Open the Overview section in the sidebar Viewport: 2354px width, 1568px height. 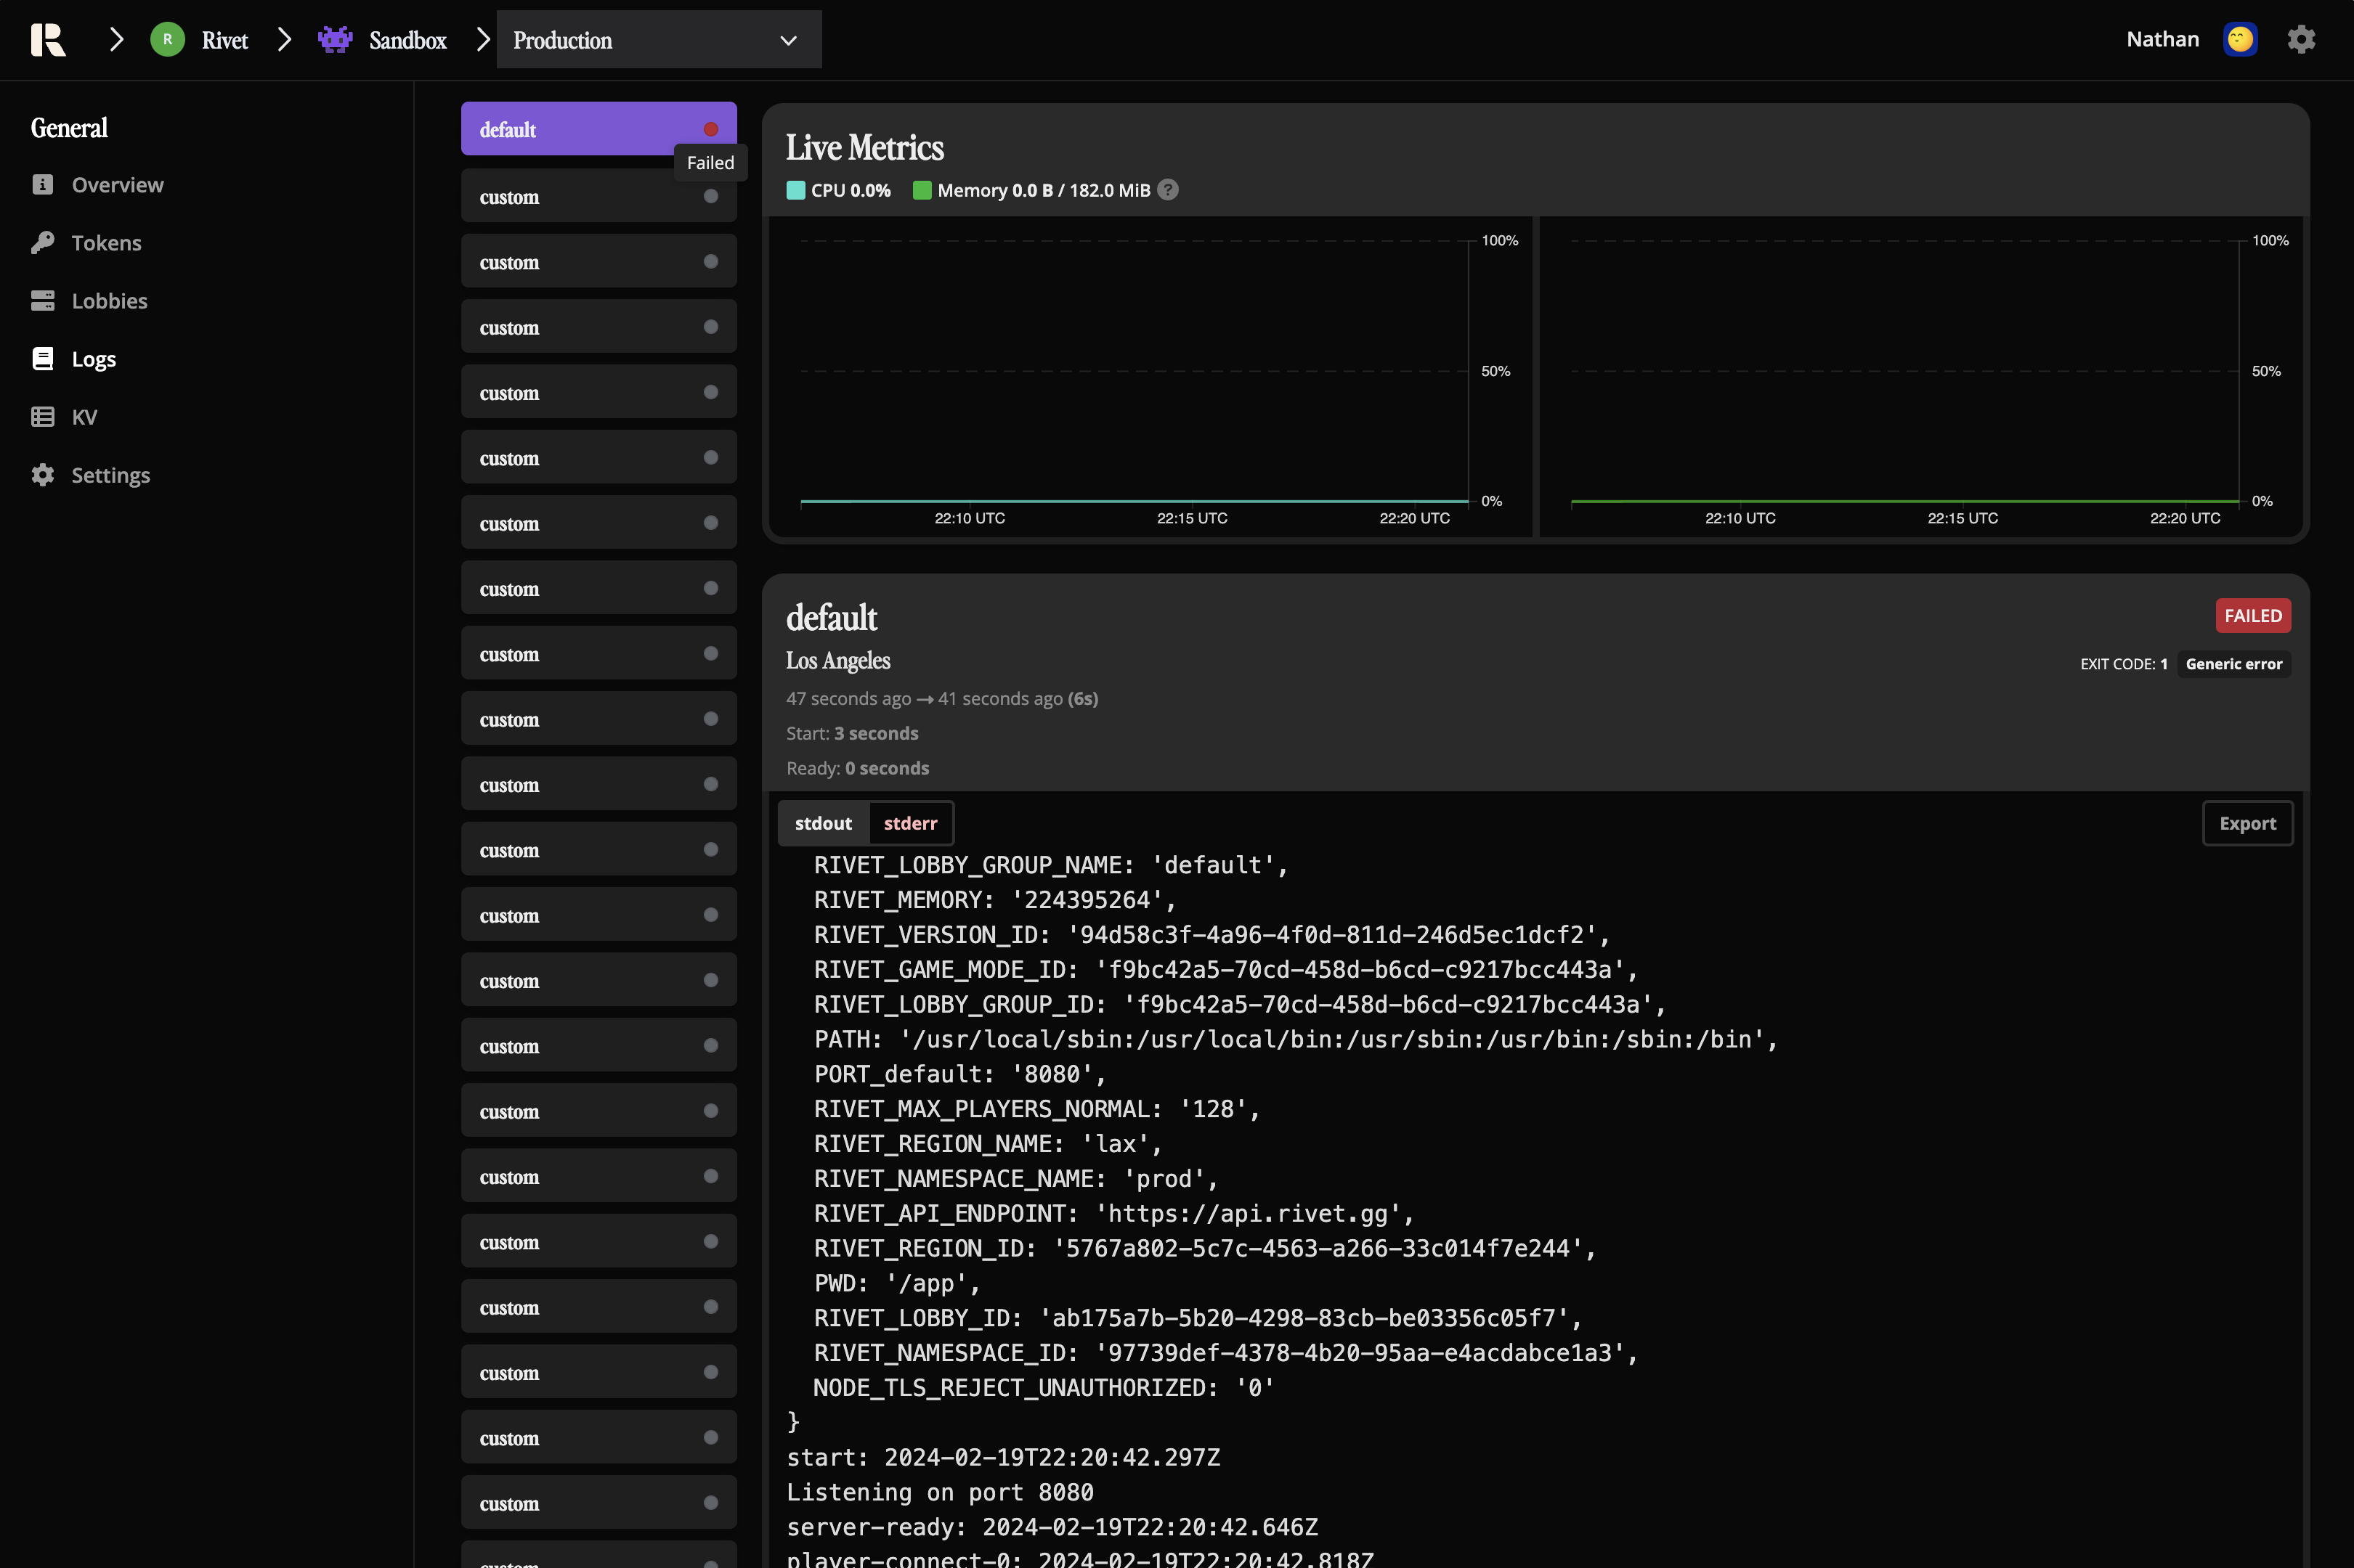tap(117, 184)
